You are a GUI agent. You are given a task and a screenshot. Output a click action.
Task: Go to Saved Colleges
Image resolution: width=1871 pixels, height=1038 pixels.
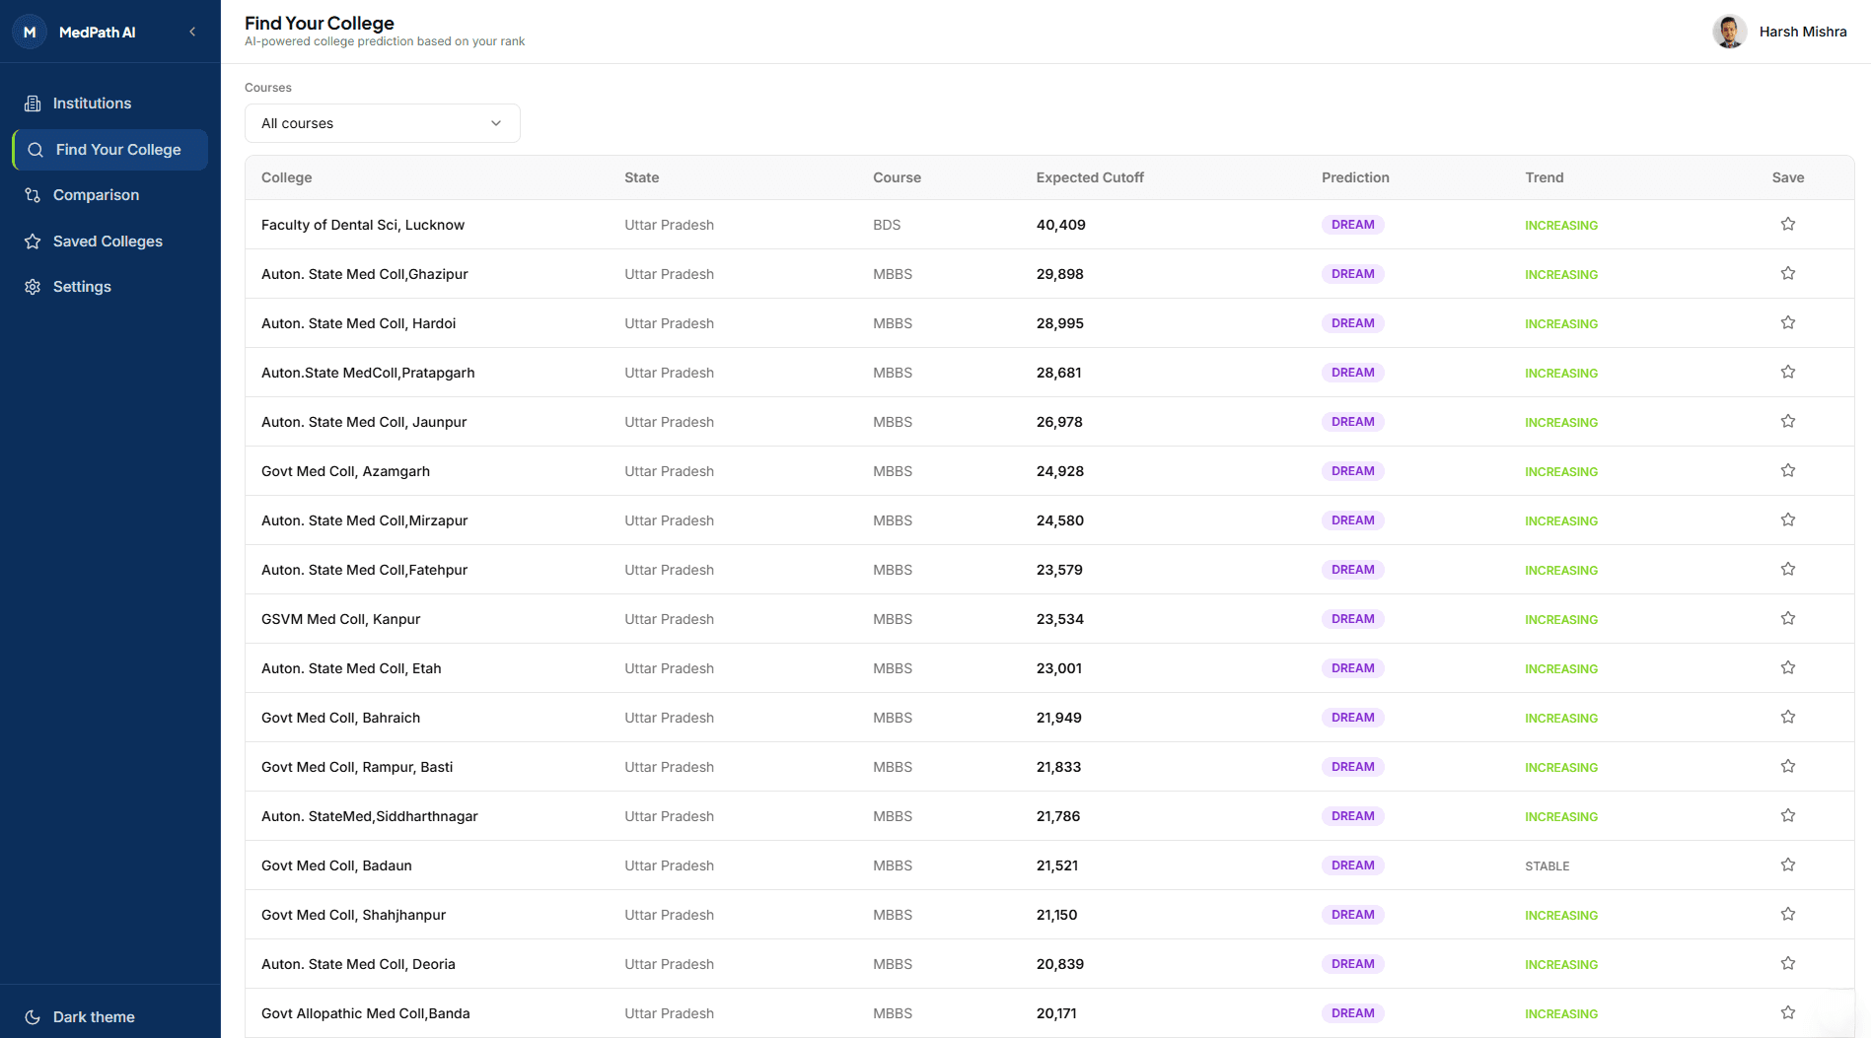108,242
